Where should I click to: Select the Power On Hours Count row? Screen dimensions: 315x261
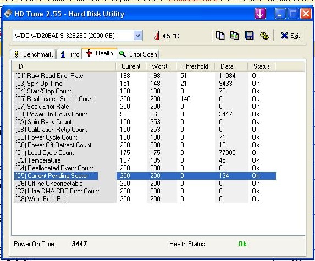[x=145, y=114]
